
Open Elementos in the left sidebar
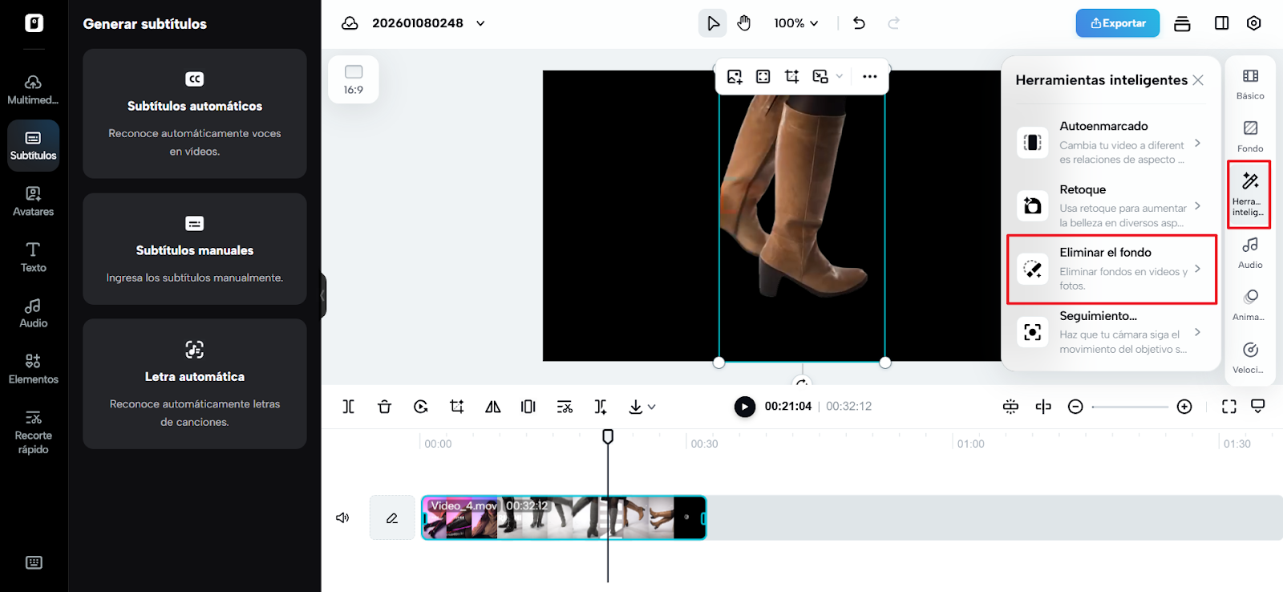(x=33, y=368)
